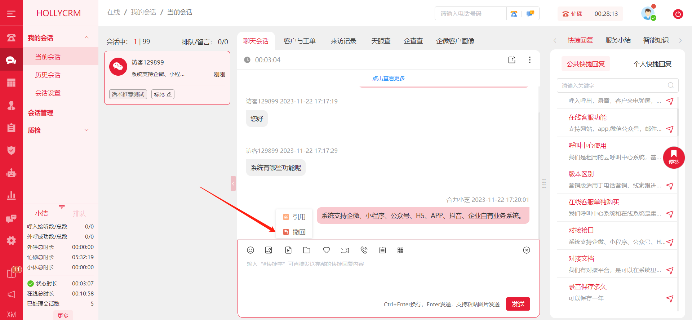Click the red power logout icon

pyautogui.click(x=678, y=14)
